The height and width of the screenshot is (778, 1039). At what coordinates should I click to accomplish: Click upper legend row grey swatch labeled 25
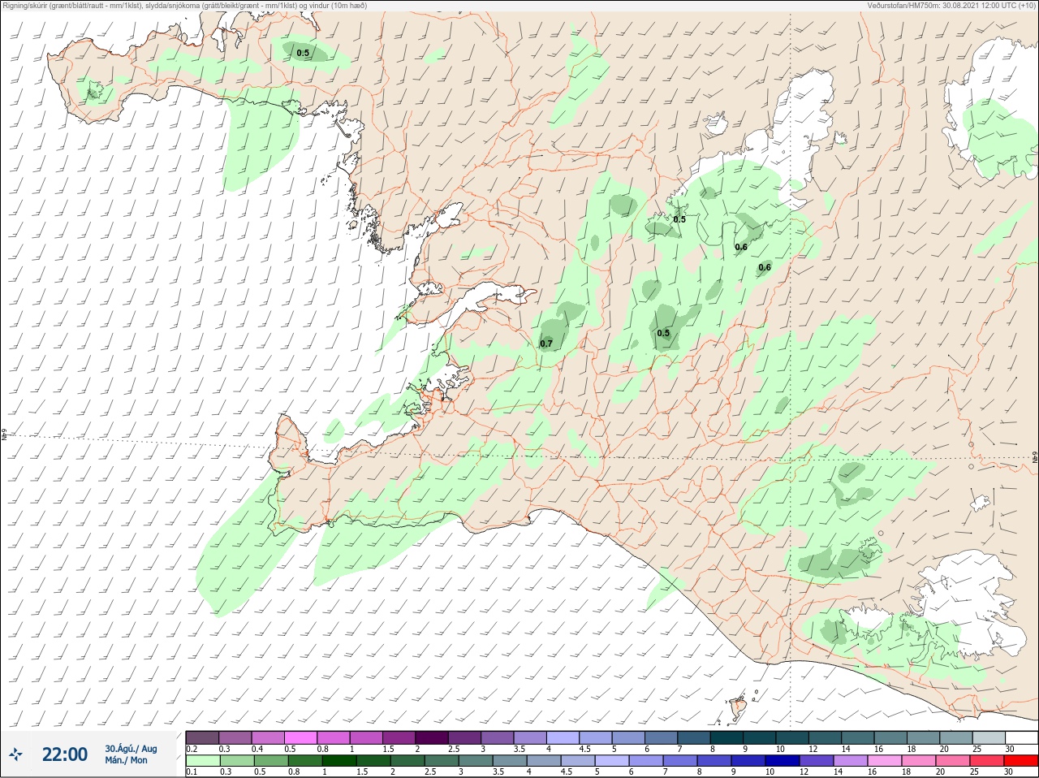click(989, 737)
